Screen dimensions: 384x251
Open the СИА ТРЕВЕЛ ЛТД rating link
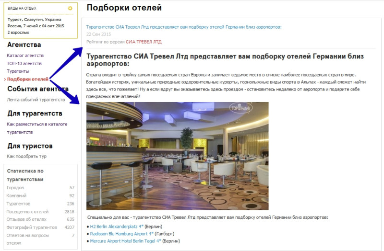click(144, 42)
